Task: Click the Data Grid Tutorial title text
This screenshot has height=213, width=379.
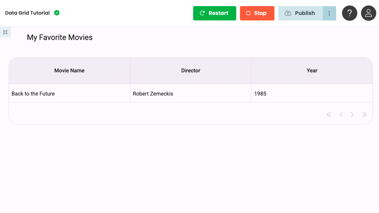Action: [x=27, y=13]
